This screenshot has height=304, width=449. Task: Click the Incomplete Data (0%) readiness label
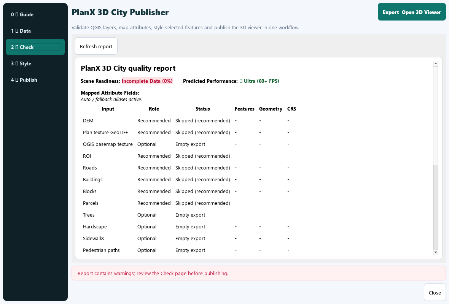(147, 81)
